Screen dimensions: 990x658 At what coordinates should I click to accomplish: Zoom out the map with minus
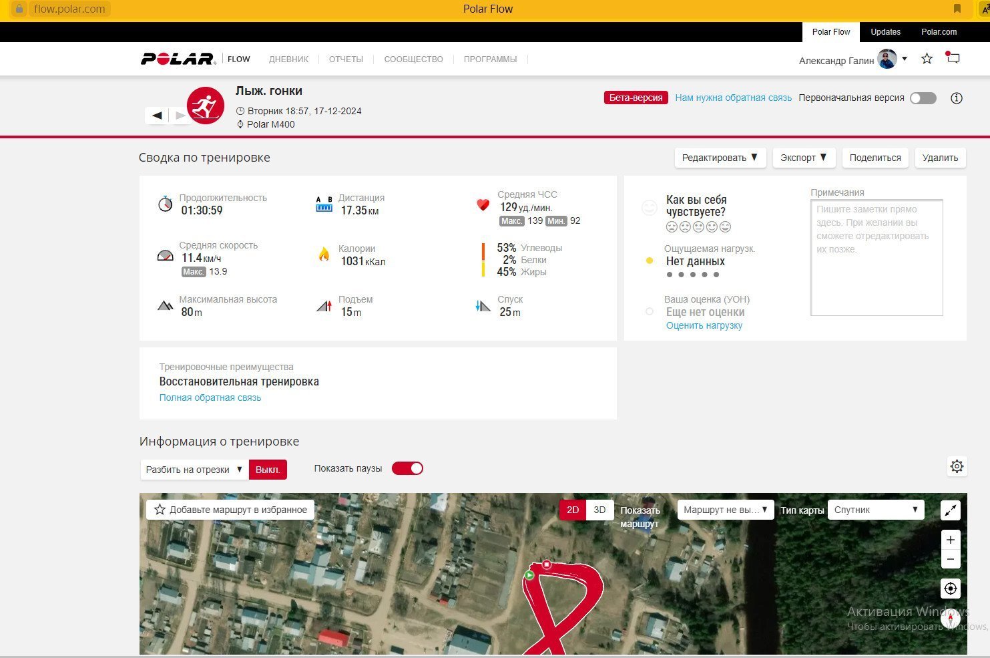point(951,560)
